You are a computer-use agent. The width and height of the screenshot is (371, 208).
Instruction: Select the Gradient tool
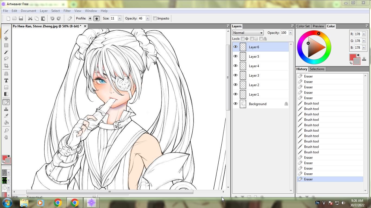(x=6, y=94)
